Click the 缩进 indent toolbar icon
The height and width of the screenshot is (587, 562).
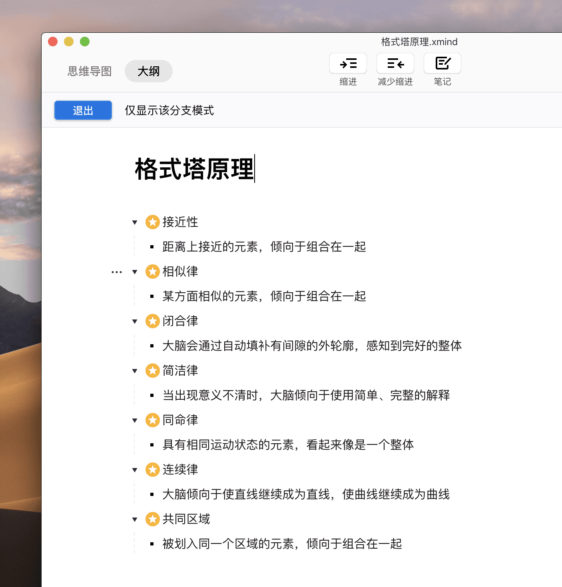347,63
